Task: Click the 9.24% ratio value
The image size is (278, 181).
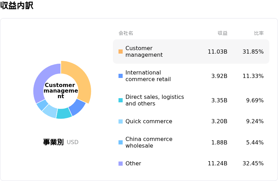Action: 255,121
